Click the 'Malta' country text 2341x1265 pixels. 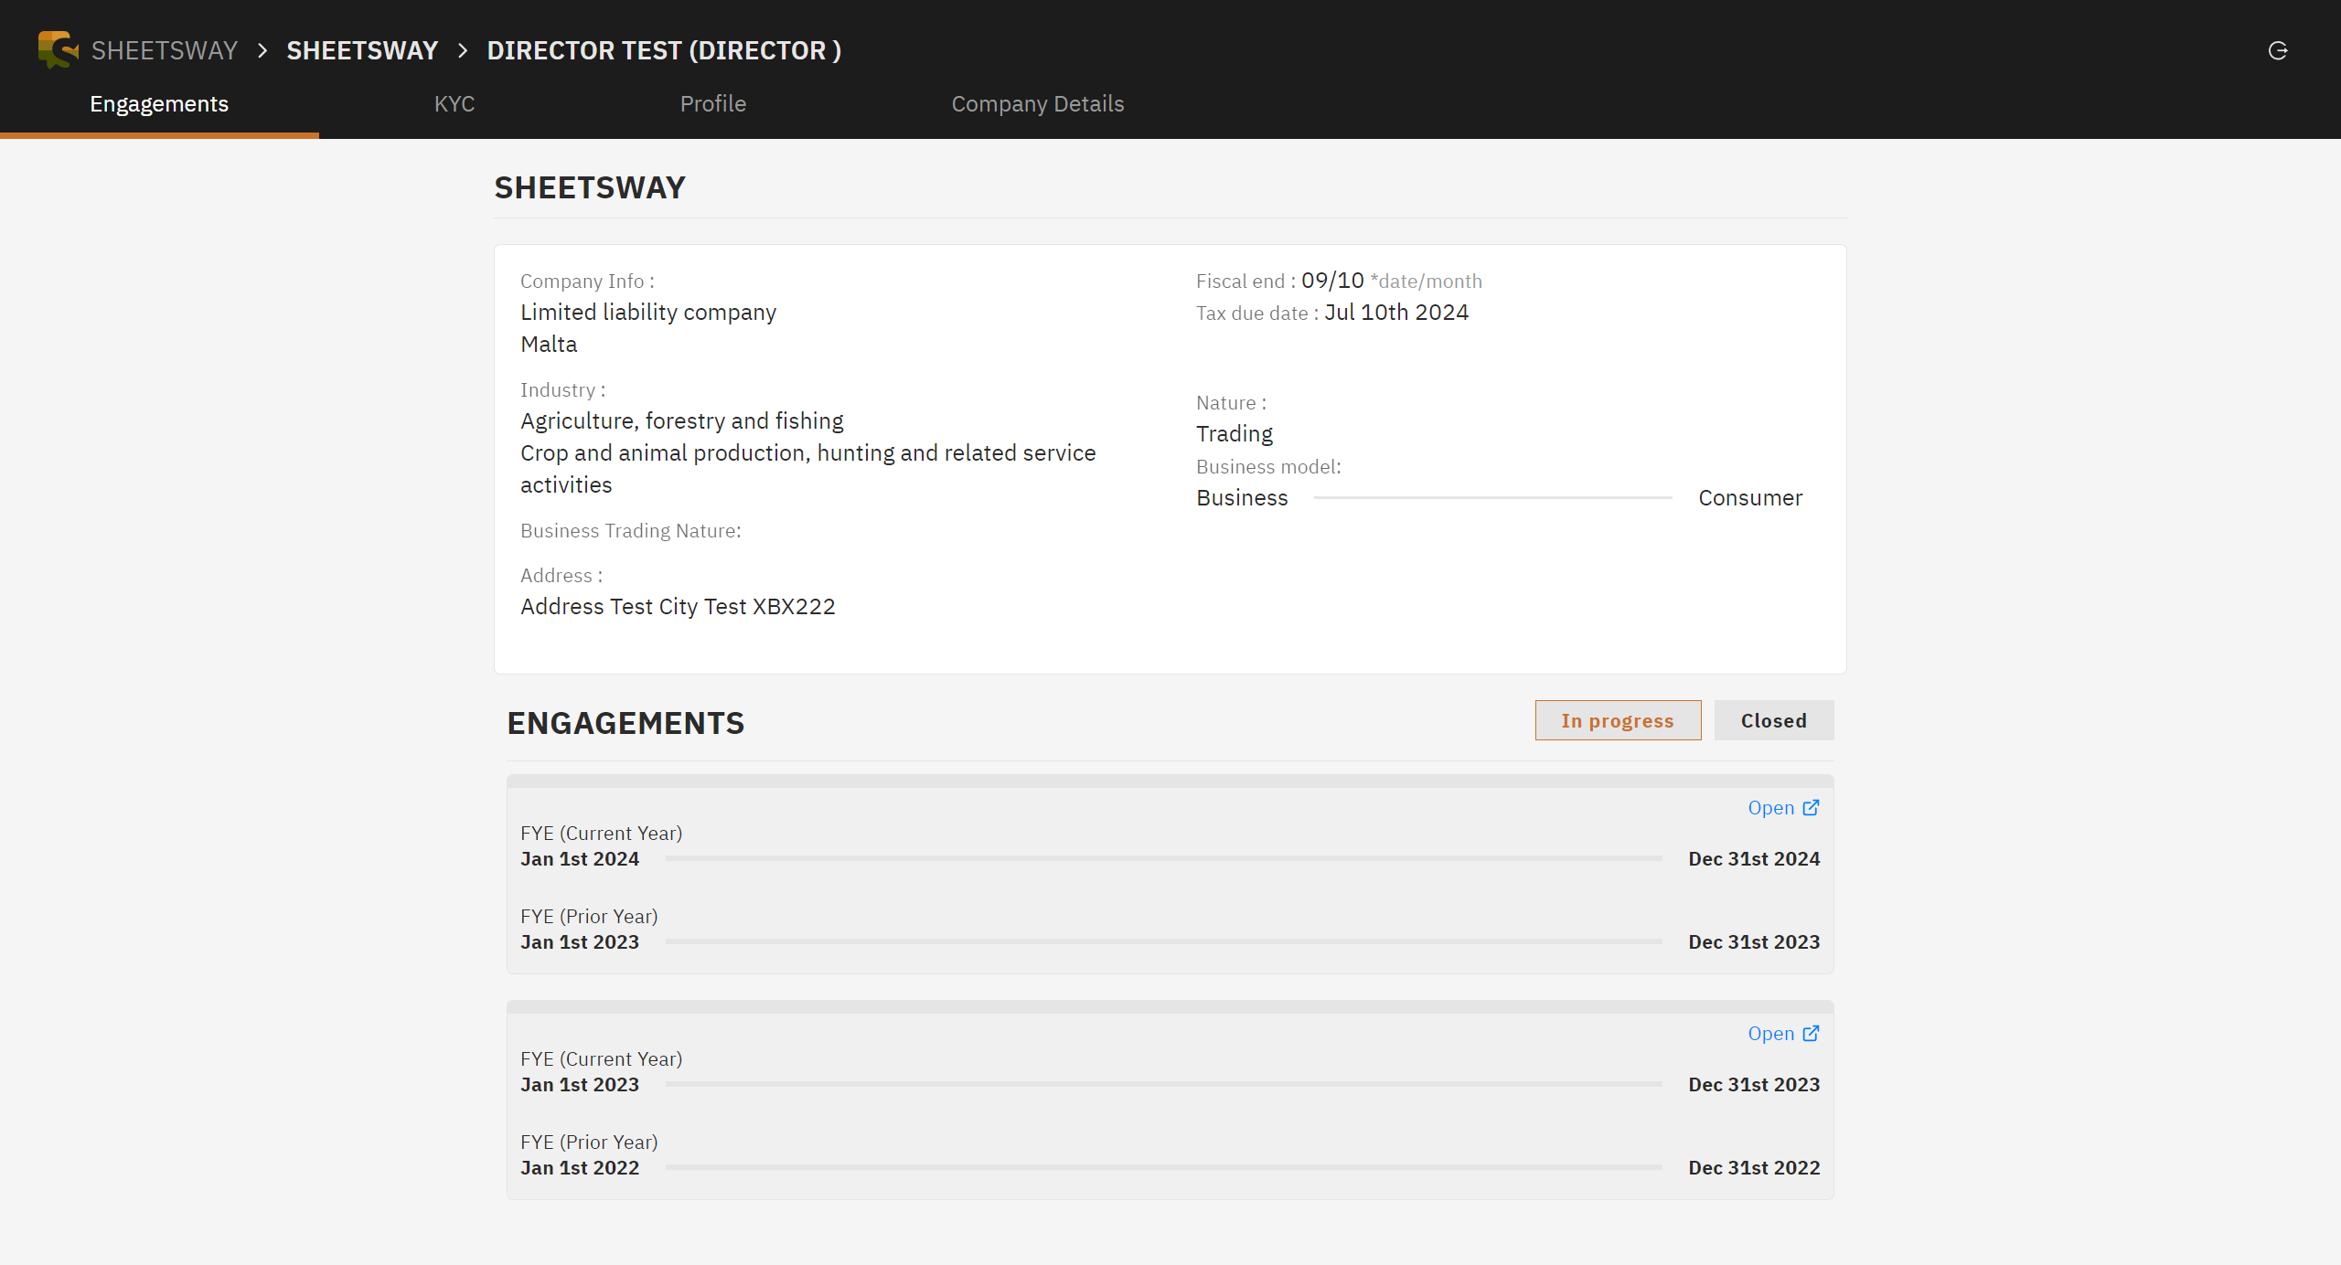549,345
